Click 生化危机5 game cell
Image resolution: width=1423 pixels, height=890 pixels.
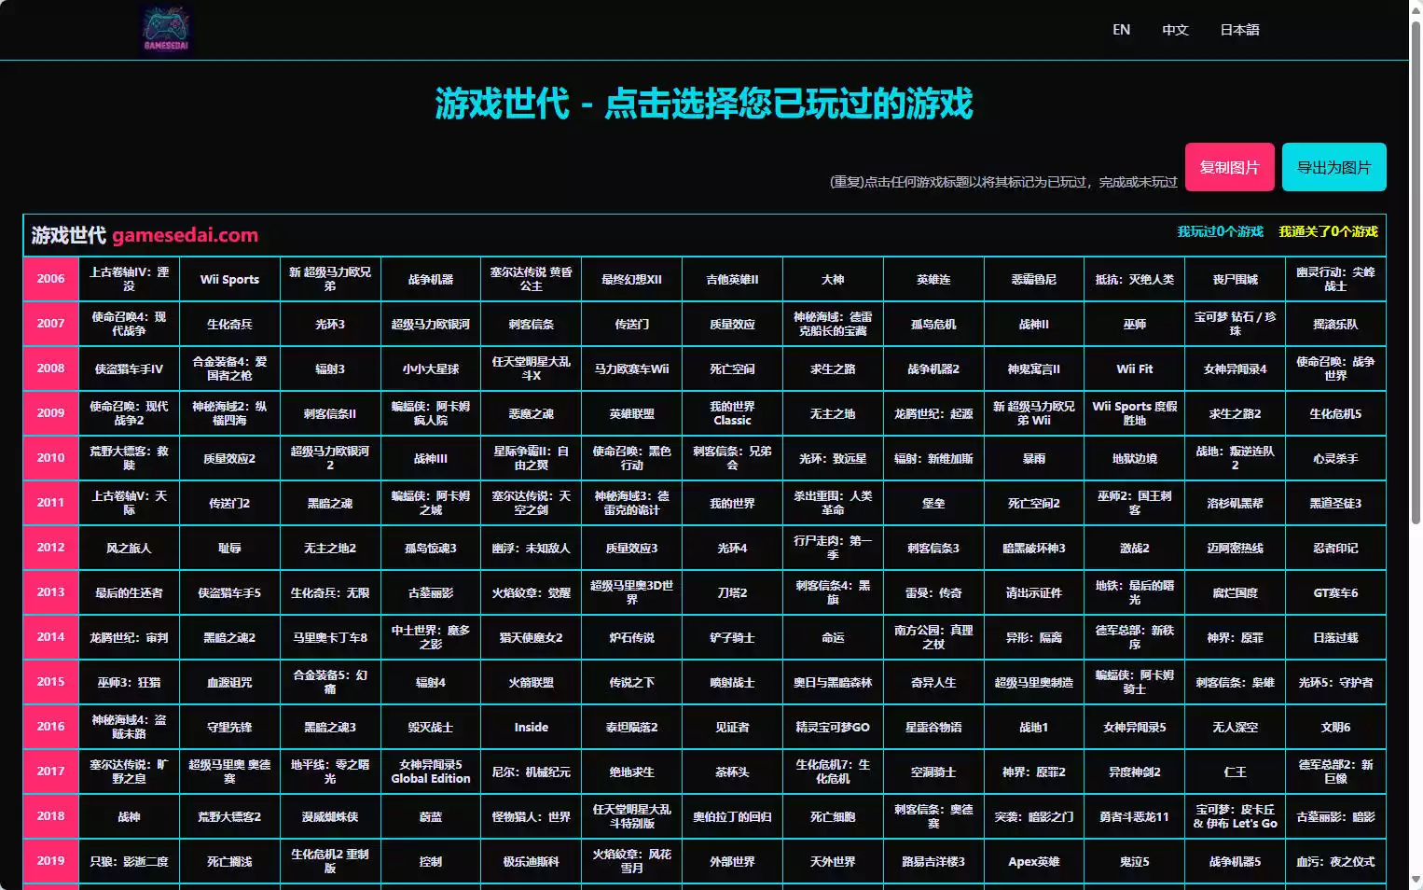click(1335, 413)
